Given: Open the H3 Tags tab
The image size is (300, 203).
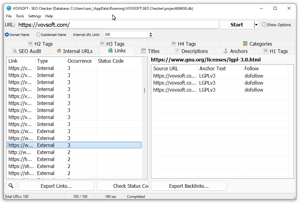Looking at the screenshot, I should 112,44.
